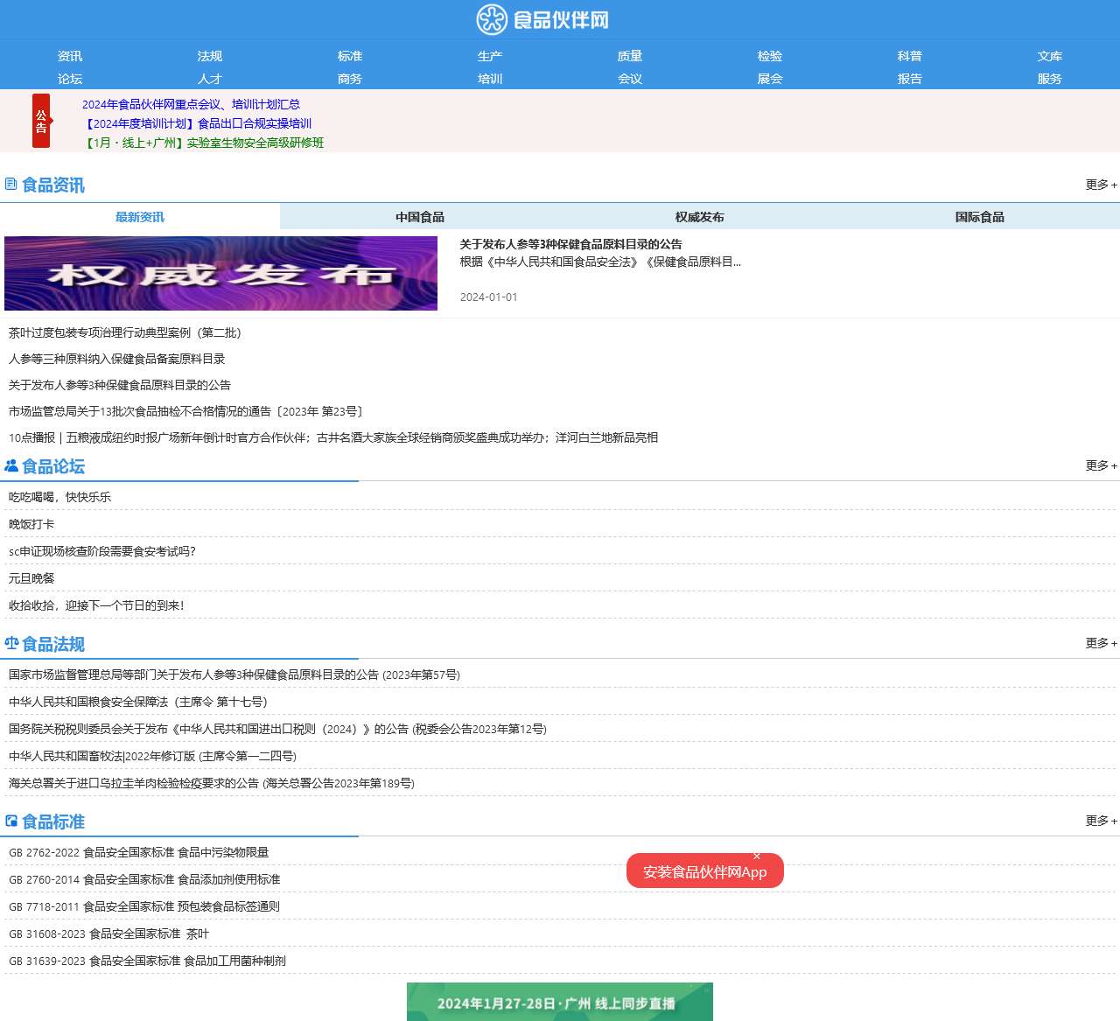Switch to the 中国食品 tab
This screenshot has height=1021, width=1120.
click(420, 217)
